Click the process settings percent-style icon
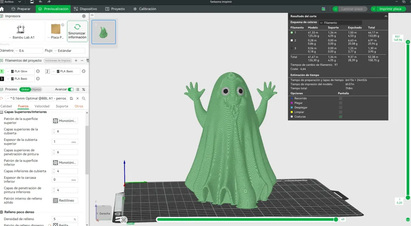Image resolution: width=411 pixels, height=226 pixels. coord(83,90)
